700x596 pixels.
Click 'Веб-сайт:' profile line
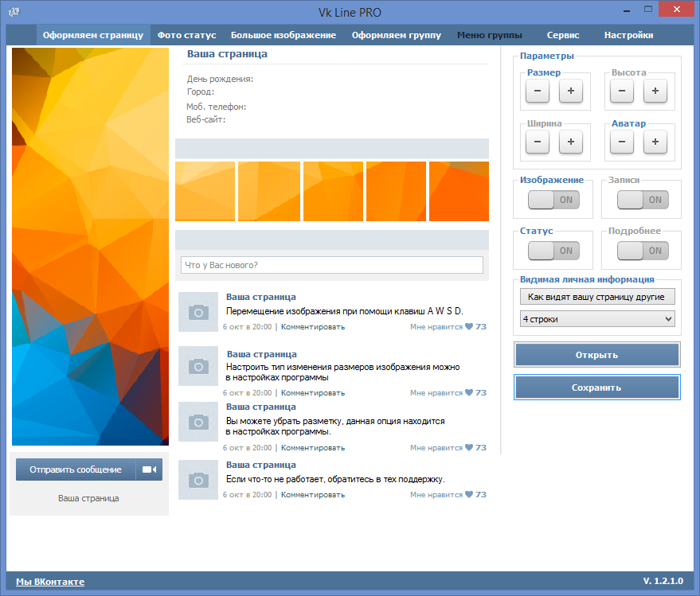point(205,119)
